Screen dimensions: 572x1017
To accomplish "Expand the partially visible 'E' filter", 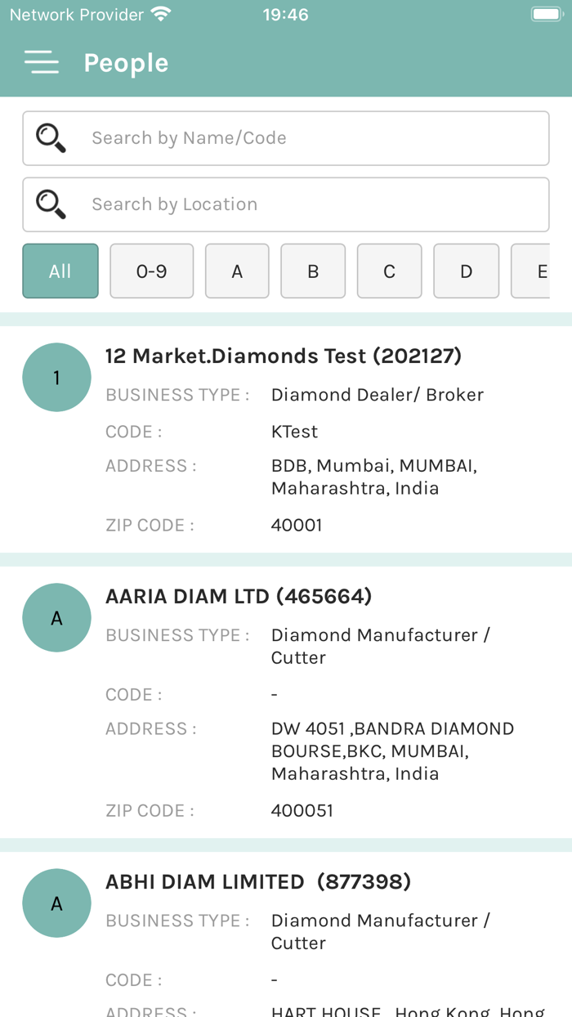I will click(x=539, y=271).
